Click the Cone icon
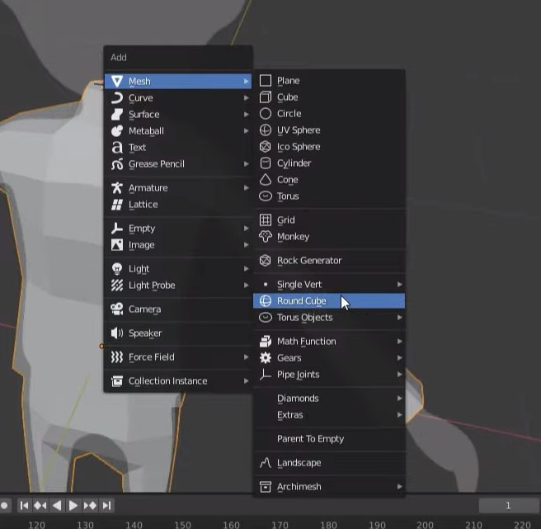The width and height of the screenshot is (541, 529). pos(266,180)
